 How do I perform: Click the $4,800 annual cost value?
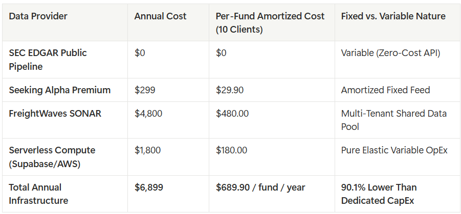coord(148,113)
